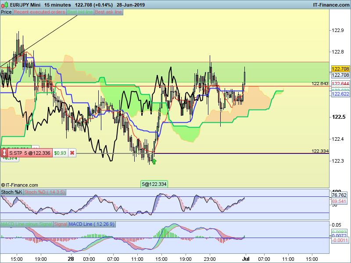Viewport: 351px width, 263px height.
Task: Click the yellow 122.708 price tag
Action: [x=340, y=69]
